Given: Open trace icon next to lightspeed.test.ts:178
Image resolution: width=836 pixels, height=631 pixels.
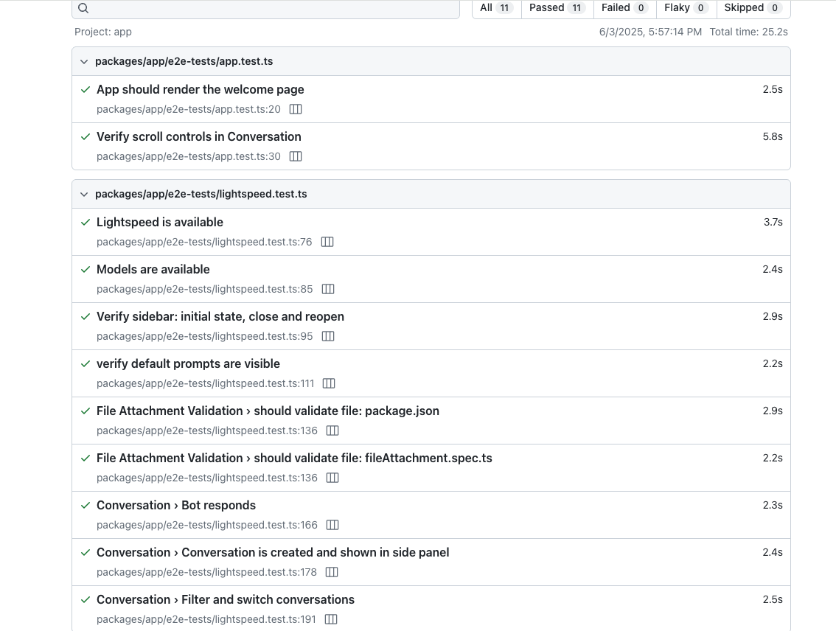Looking at the screenshot, I should pos(332,572).
